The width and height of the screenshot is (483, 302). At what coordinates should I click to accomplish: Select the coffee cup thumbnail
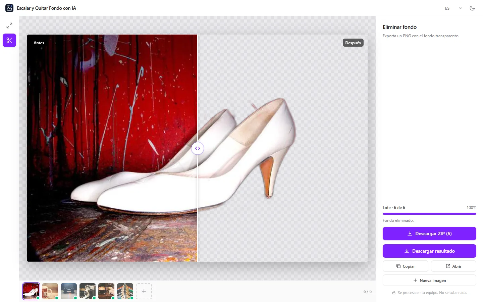[x=106, y=291]
